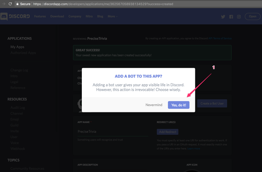Screen dimensions: 262x172
Task: Click the Open button in header
Action: coord(253,16)
